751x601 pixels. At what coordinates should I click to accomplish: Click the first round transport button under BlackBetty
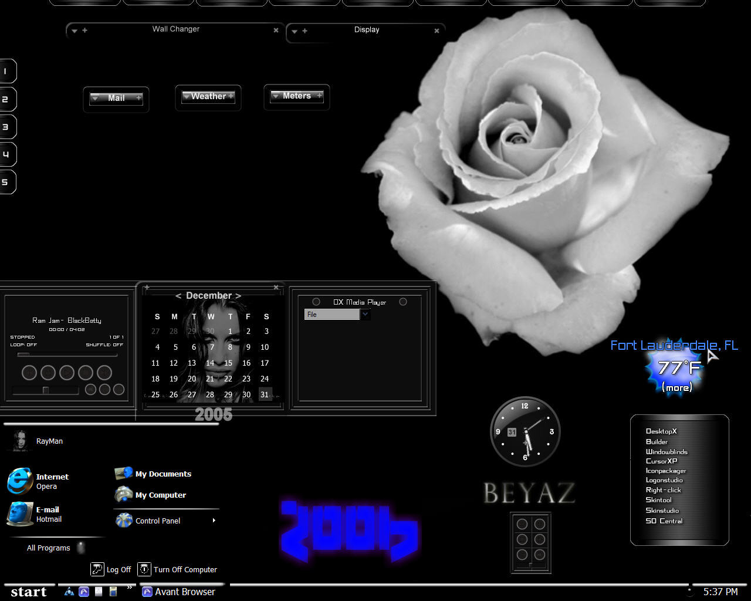29,372
